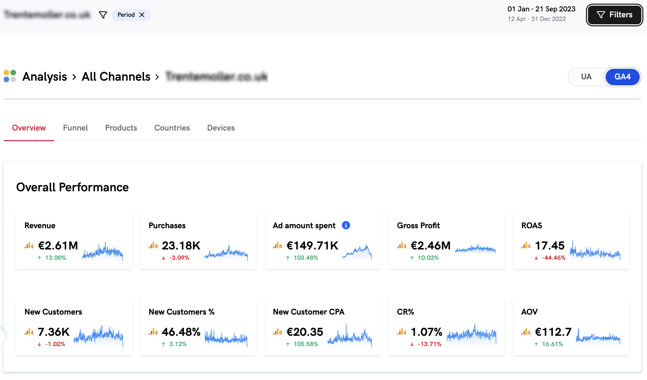
Task: Click the Gross Profit metric card
Action: 446,240
